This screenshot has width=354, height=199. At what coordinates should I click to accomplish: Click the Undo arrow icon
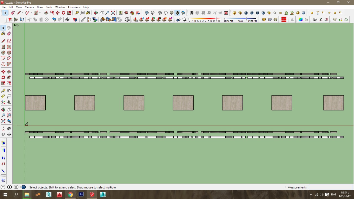click(x=54, y=20)
